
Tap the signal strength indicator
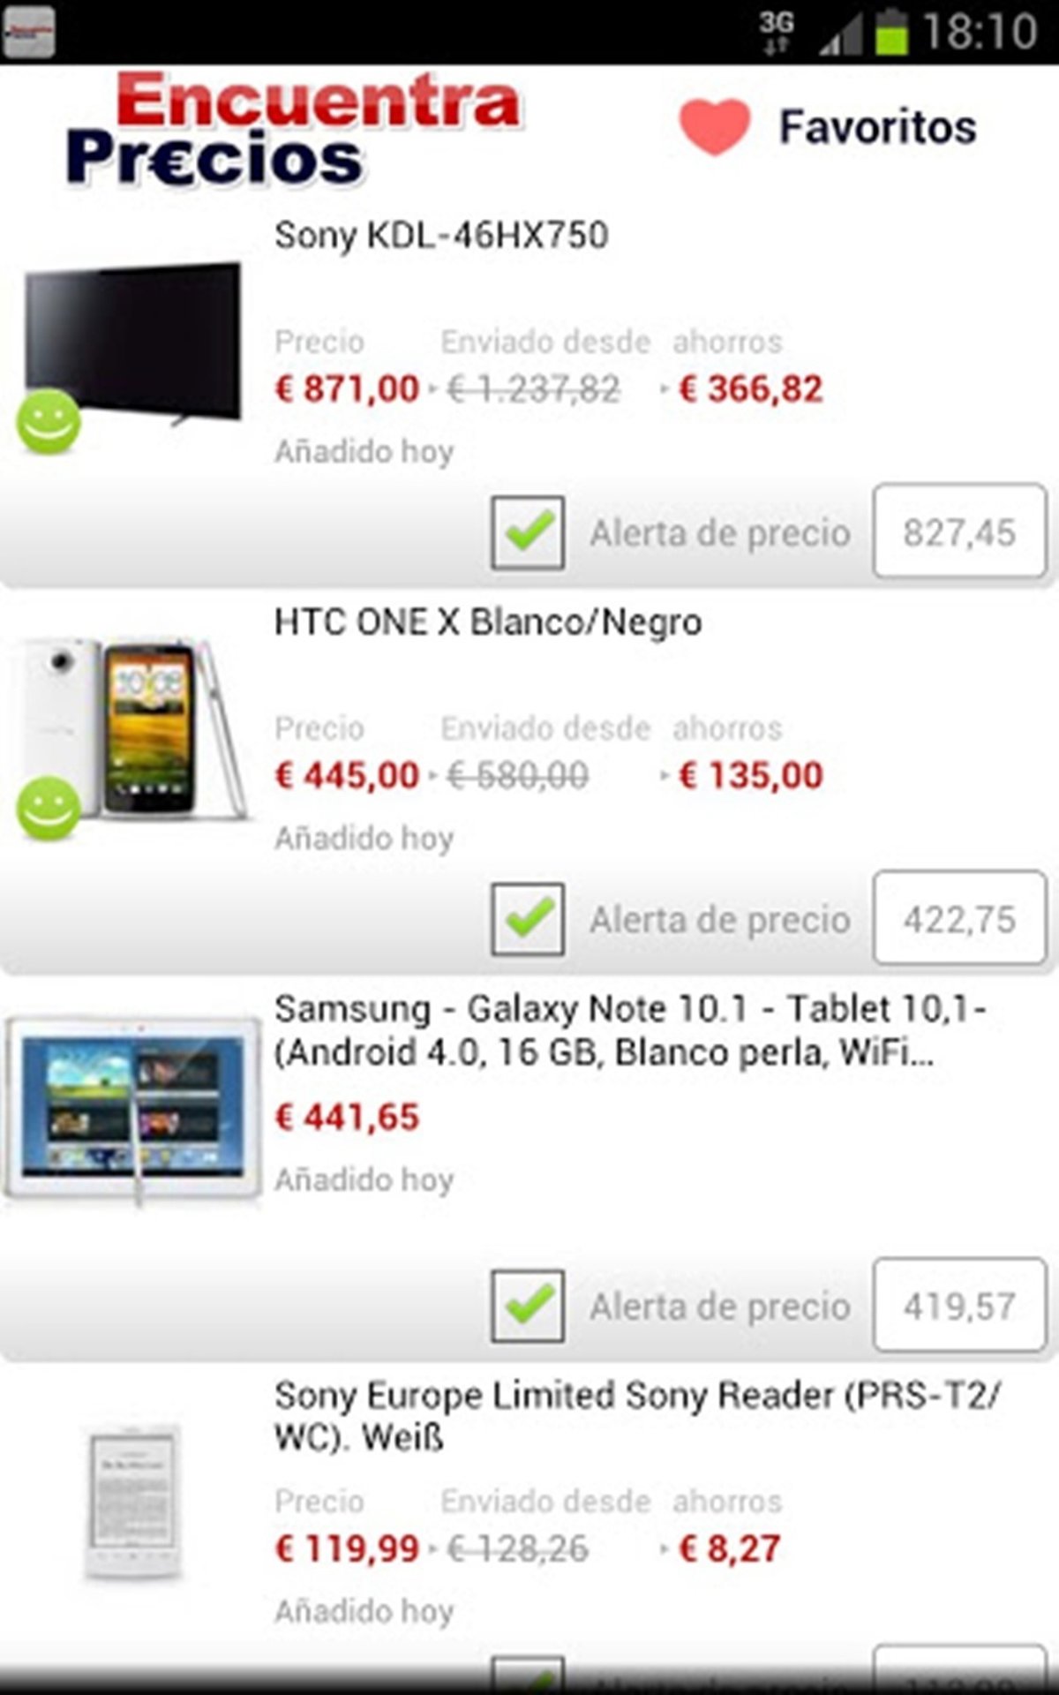coord(840,37)
